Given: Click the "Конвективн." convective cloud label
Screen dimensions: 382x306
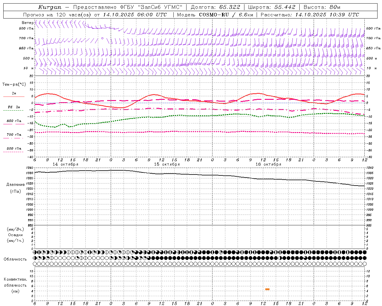Looking at the screenshot, I should (x=15, y=279).
